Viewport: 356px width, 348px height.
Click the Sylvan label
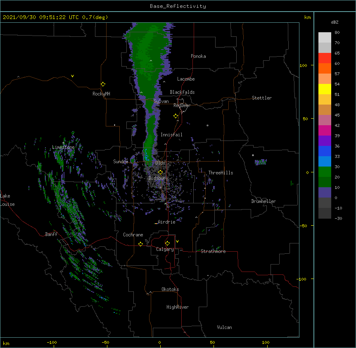click(161, 101)
